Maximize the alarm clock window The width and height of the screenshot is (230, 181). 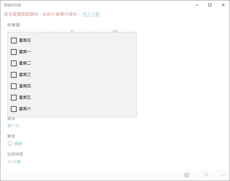click(x=210, y=5)
